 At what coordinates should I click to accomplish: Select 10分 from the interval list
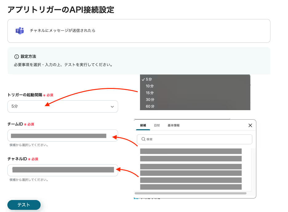[x=150, y=86]
